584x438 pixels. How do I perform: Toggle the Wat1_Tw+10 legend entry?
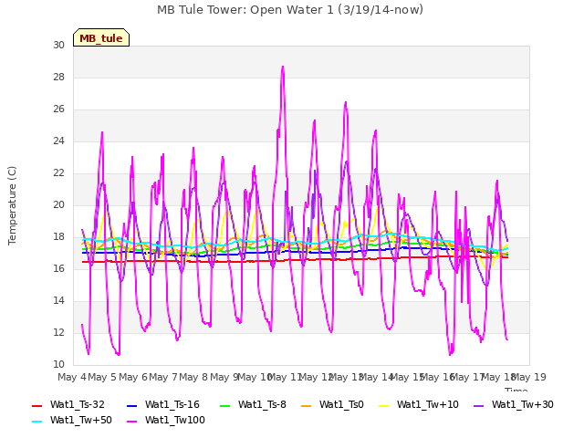pos(419,405)
